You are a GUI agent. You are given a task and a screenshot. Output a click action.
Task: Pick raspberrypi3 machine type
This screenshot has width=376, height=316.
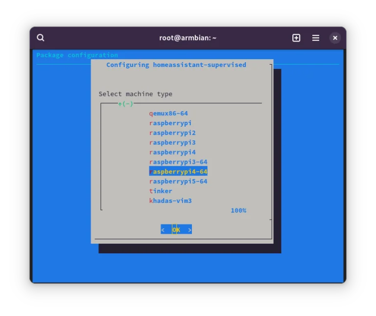click(172, 142)
